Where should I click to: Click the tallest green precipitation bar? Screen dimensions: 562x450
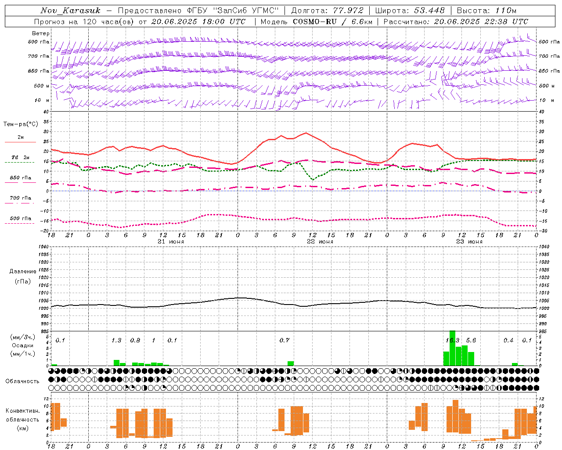coord(453,348)
